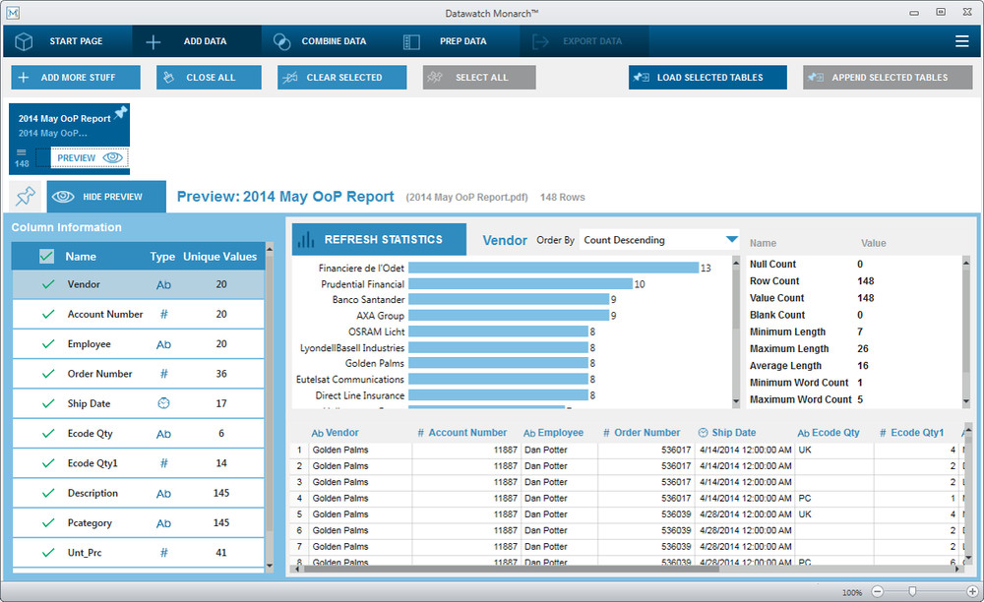The height and width of the screenshot is (602, 984).
Task: Click Load Selected Tables
Action: [x=707, y=77]
